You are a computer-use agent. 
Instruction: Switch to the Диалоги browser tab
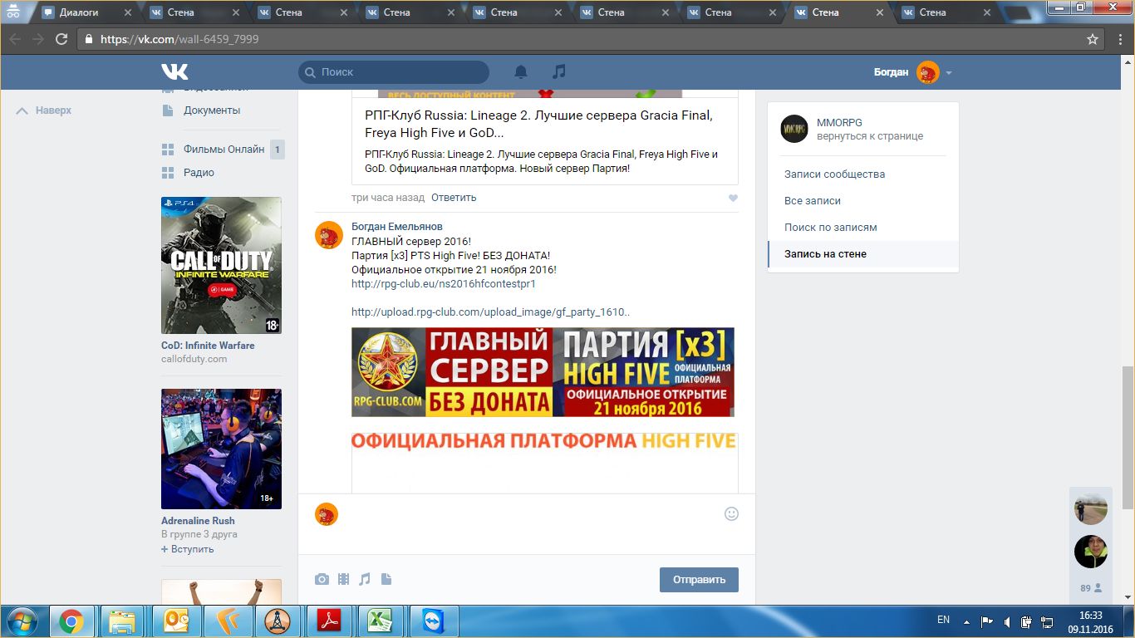[x=79, y=12]
